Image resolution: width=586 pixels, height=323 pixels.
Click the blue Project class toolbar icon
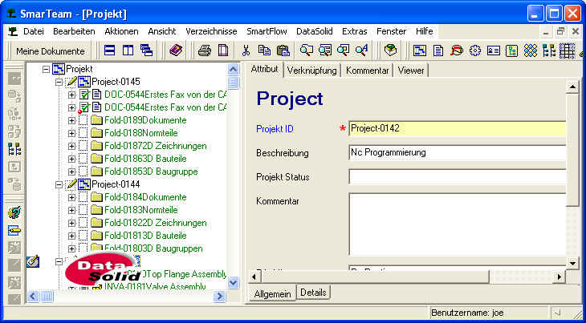[420, 50]
